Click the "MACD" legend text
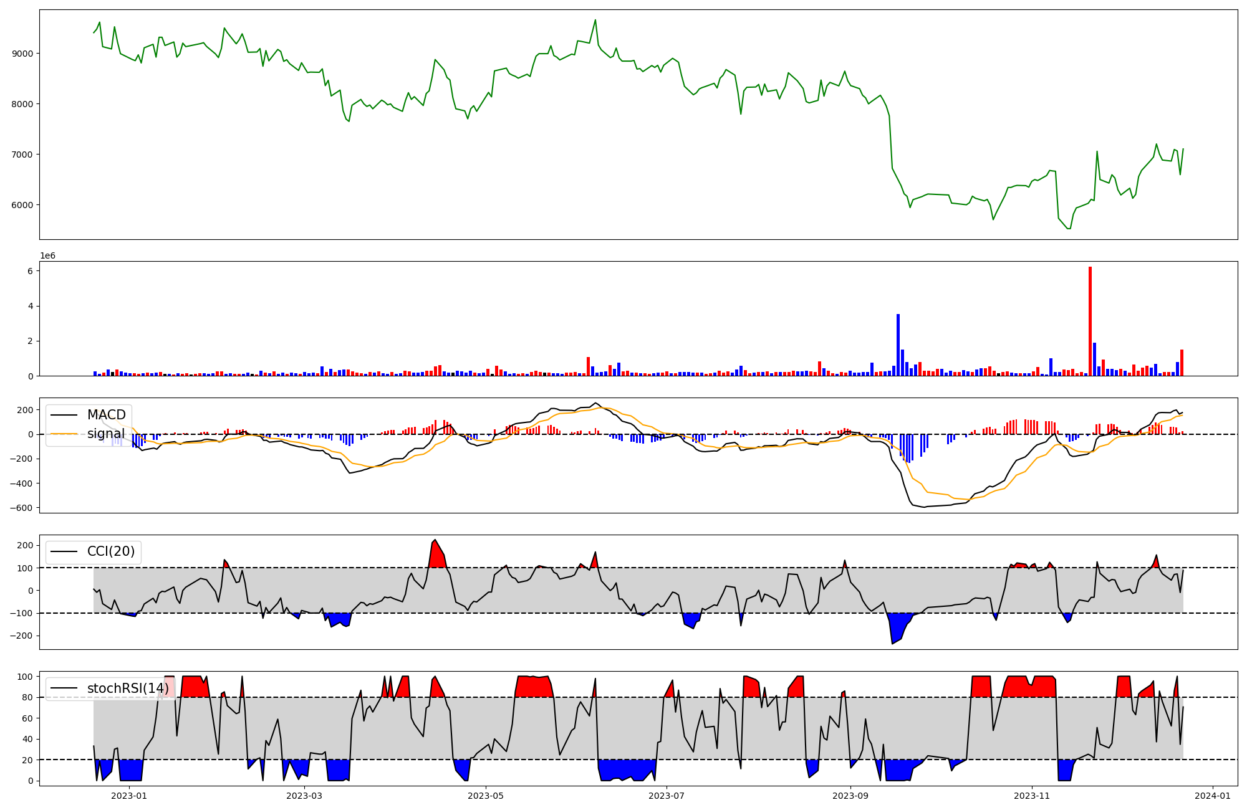 click(x=106, y=415)
